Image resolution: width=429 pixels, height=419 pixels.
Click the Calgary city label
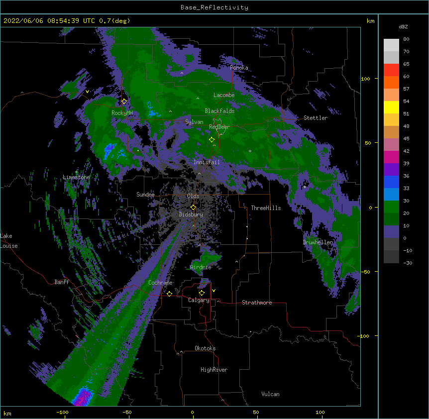199,300
